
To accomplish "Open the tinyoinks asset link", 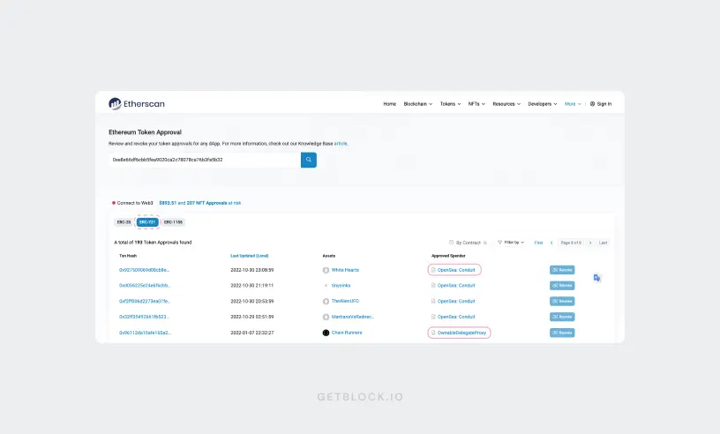I will point(341,286).
